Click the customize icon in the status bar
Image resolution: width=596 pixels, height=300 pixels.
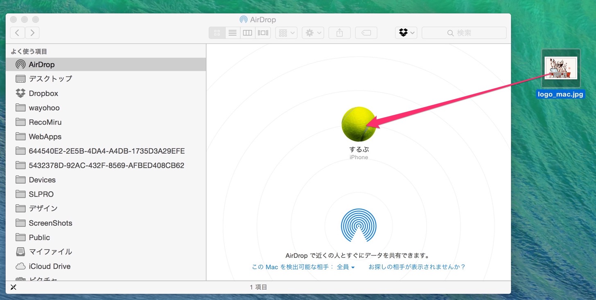pos(13,287)
